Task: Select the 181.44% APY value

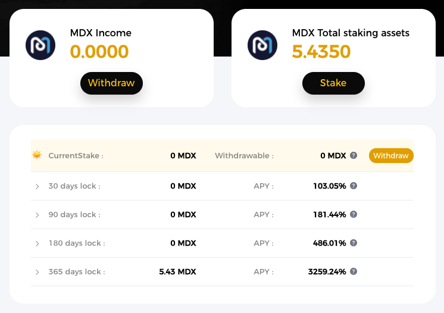Action: 330,215
